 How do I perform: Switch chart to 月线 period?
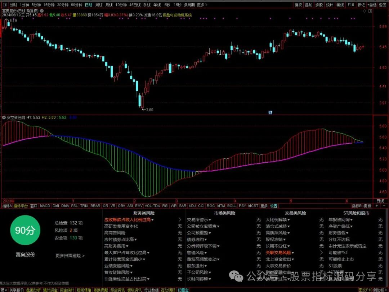[109, 5]
